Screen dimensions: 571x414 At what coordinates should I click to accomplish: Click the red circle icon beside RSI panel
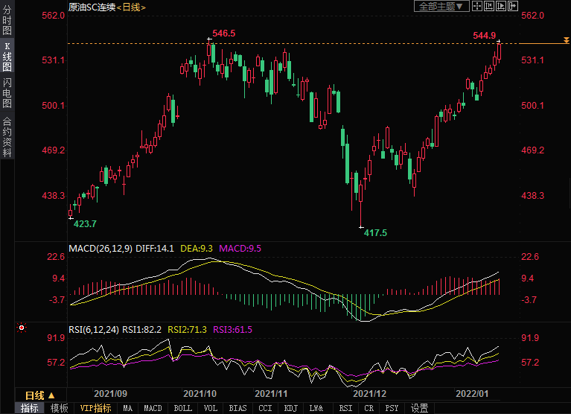click(x=22, y=328)
